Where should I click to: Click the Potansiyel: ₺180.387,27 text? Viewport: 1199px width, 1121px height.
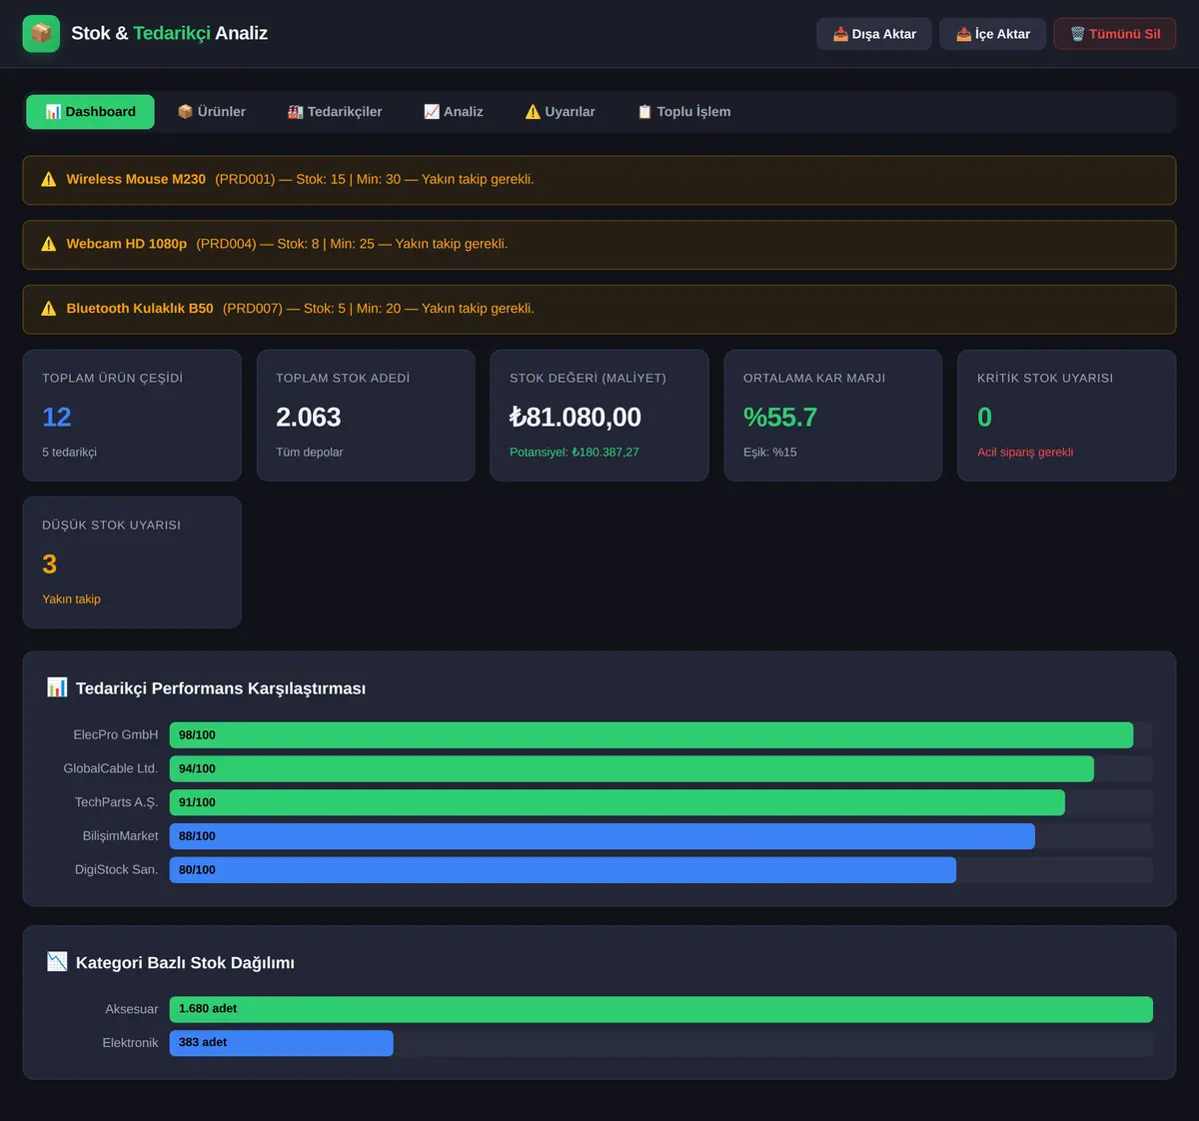tap(575, 453)
